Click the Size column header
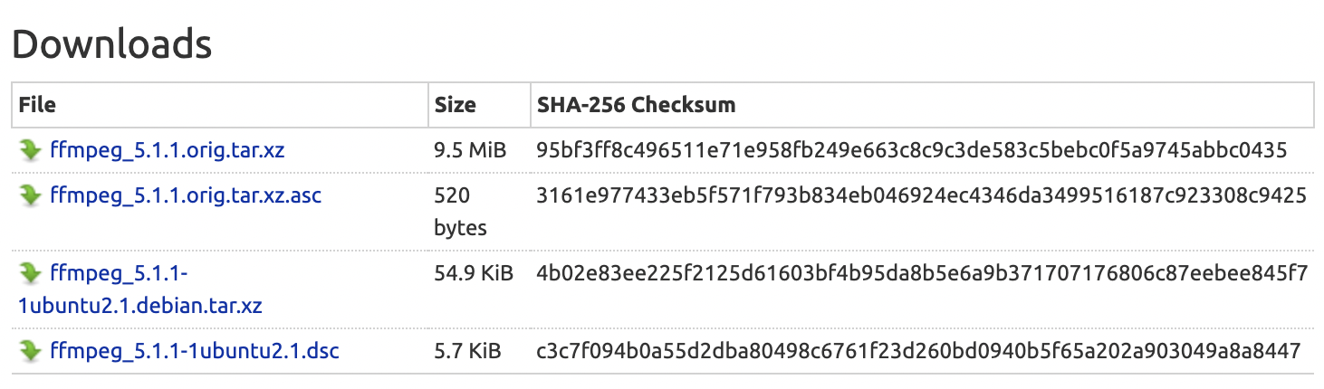1324x389 pixels. pyautogui.click(x=455, y=105)
